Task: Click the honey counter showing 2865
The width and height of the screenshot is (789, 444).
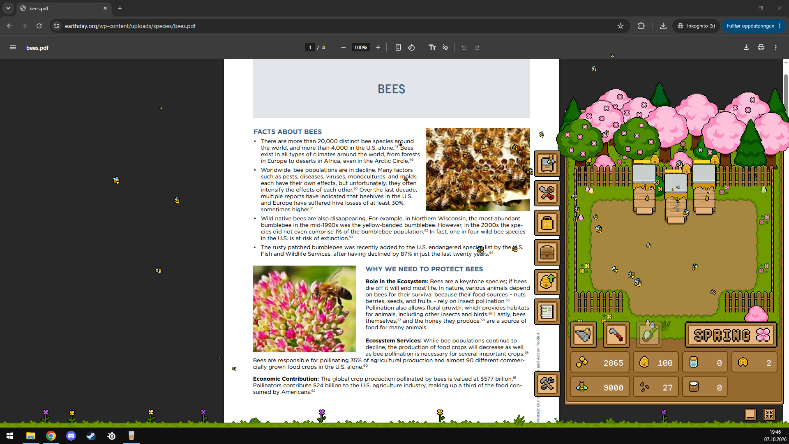Action: (x=600, y=363)
